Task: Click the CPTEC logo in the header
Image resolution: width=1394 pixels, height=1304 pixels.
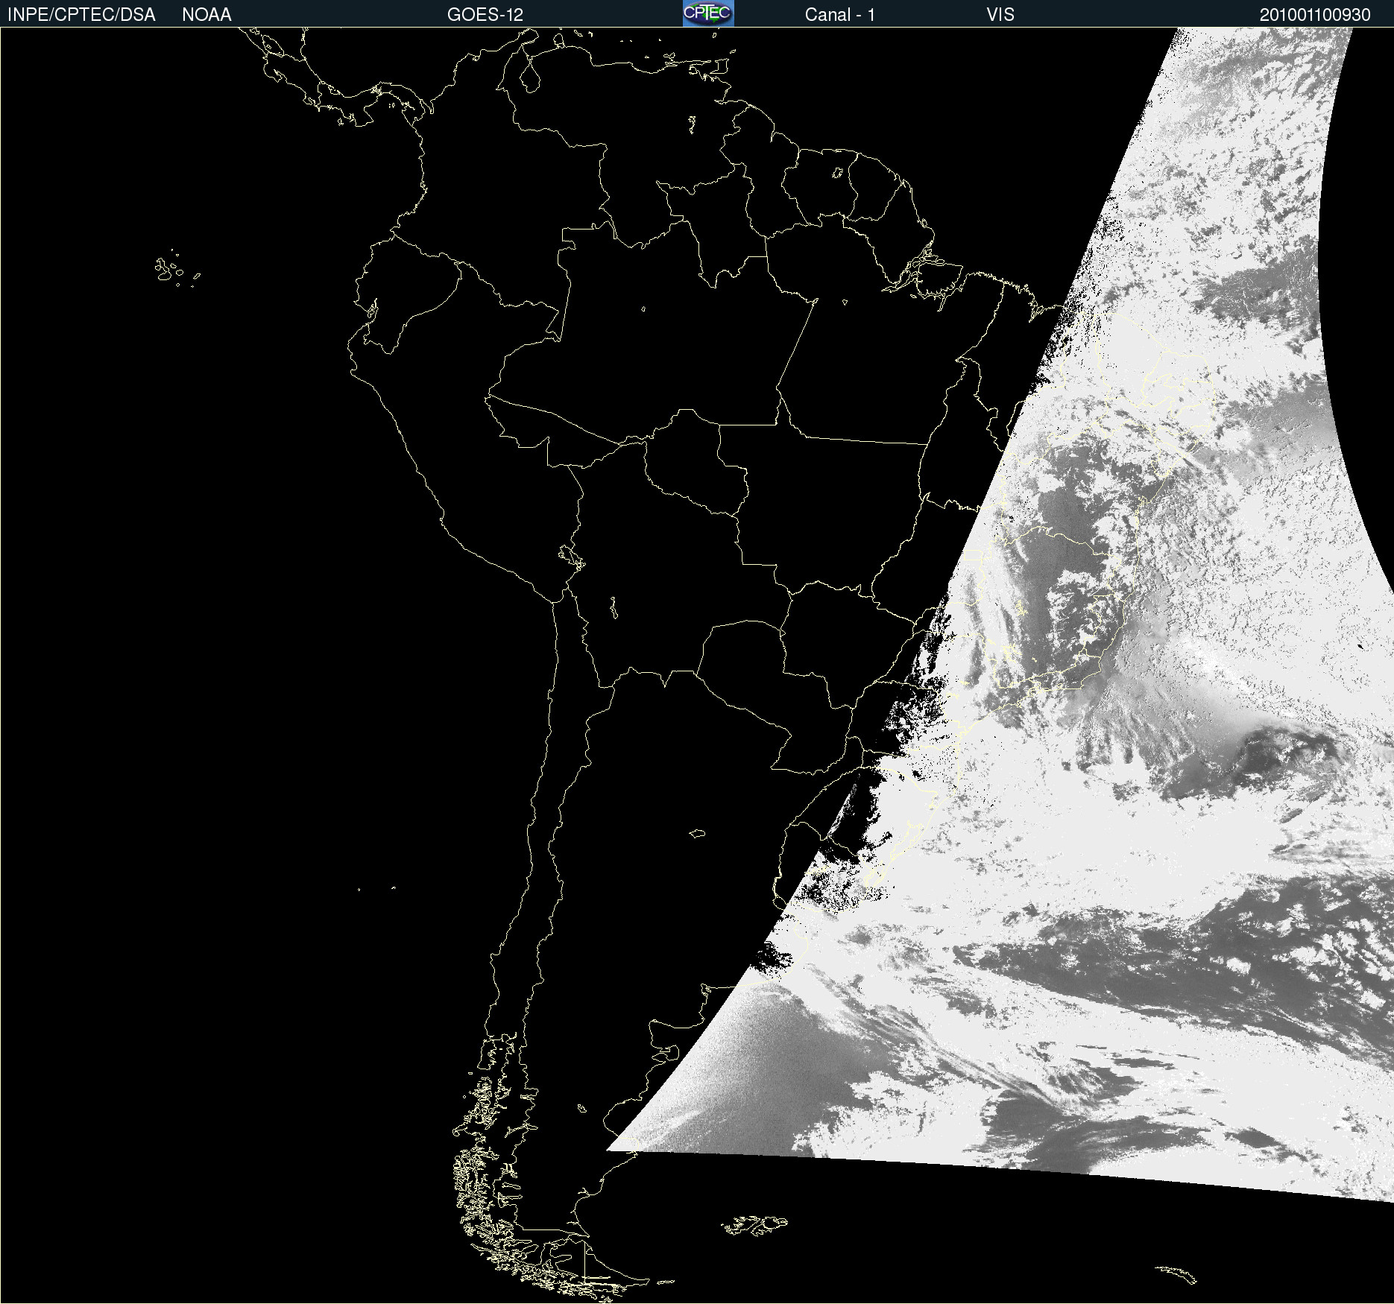Action: (x=708, y=13)
